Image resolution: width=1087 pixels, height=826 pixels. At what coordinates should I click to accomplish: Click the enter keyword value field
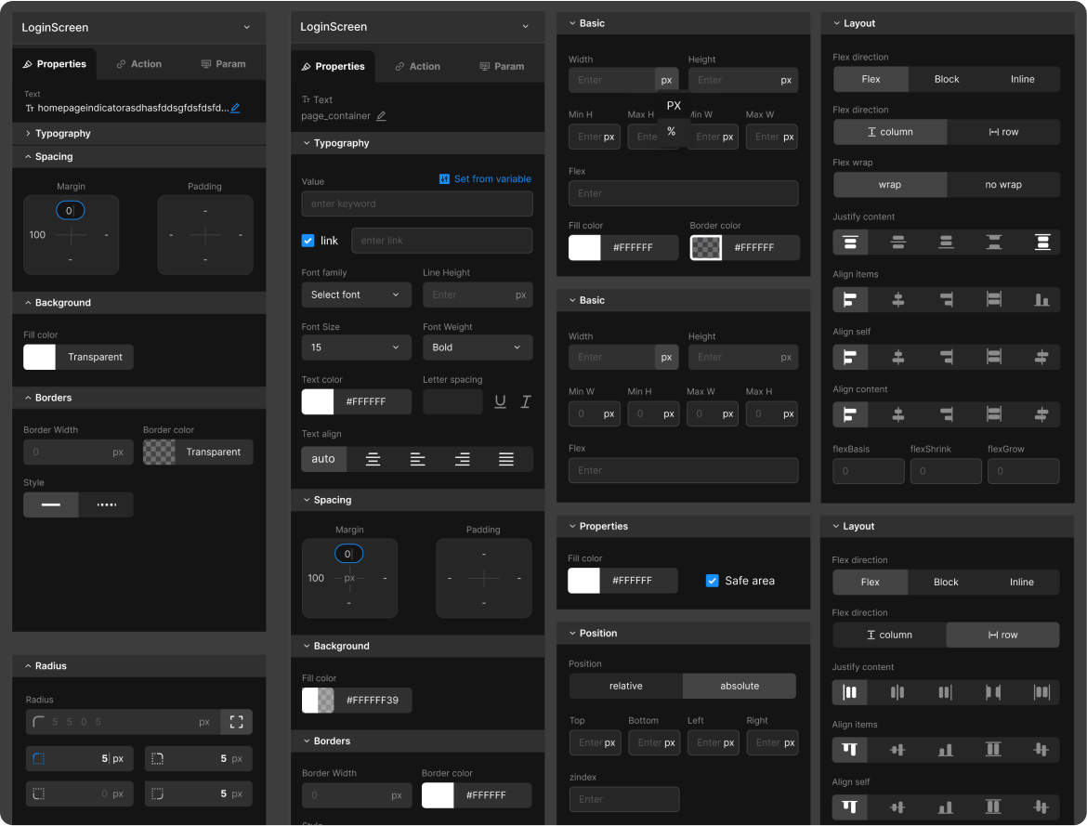coord(417,203)
